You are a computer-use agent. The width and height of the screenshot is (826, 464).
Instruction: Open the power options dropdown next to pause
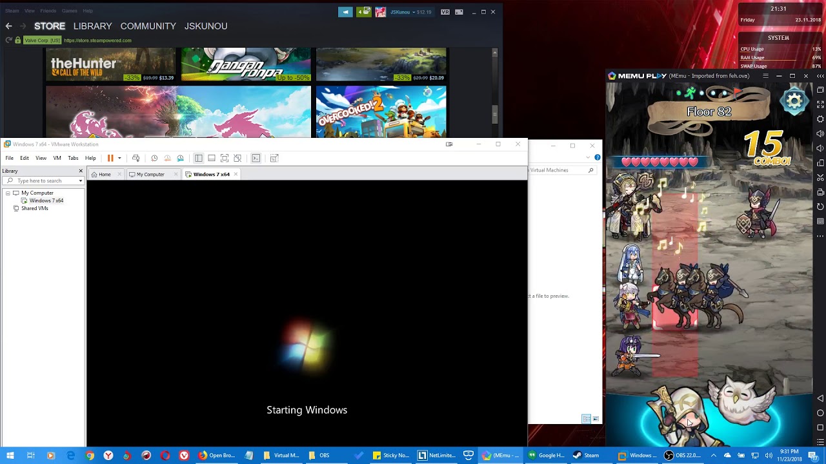pos(119,158)
